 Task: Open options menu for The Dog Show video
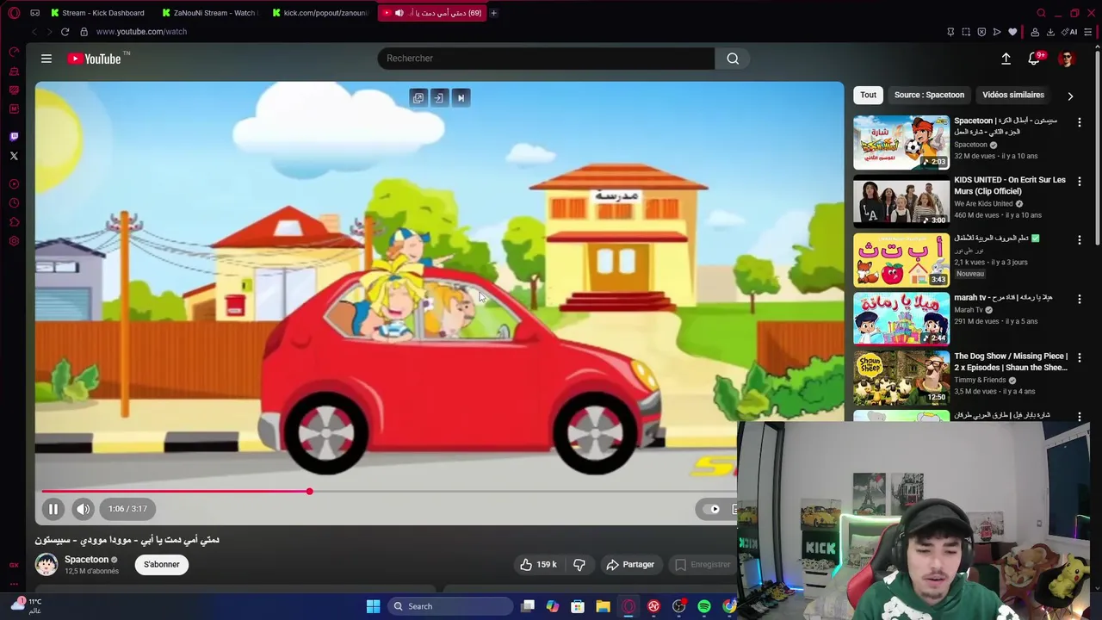pyautogui.click(x=1080, y=357)
